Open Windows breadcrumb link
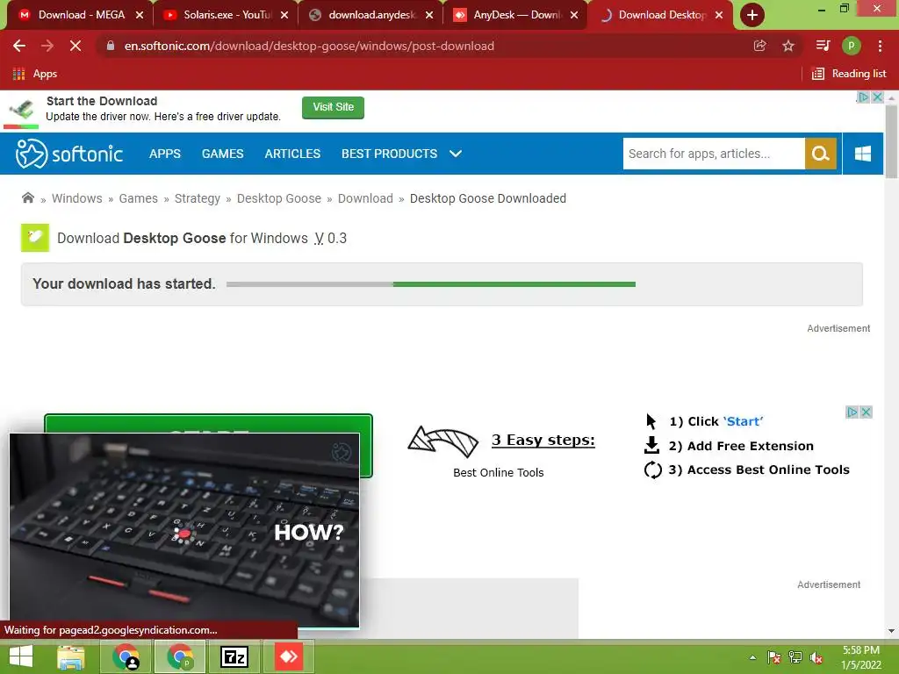Image resolution: width=899 pixels, height=674 pixels. [77, 198]
